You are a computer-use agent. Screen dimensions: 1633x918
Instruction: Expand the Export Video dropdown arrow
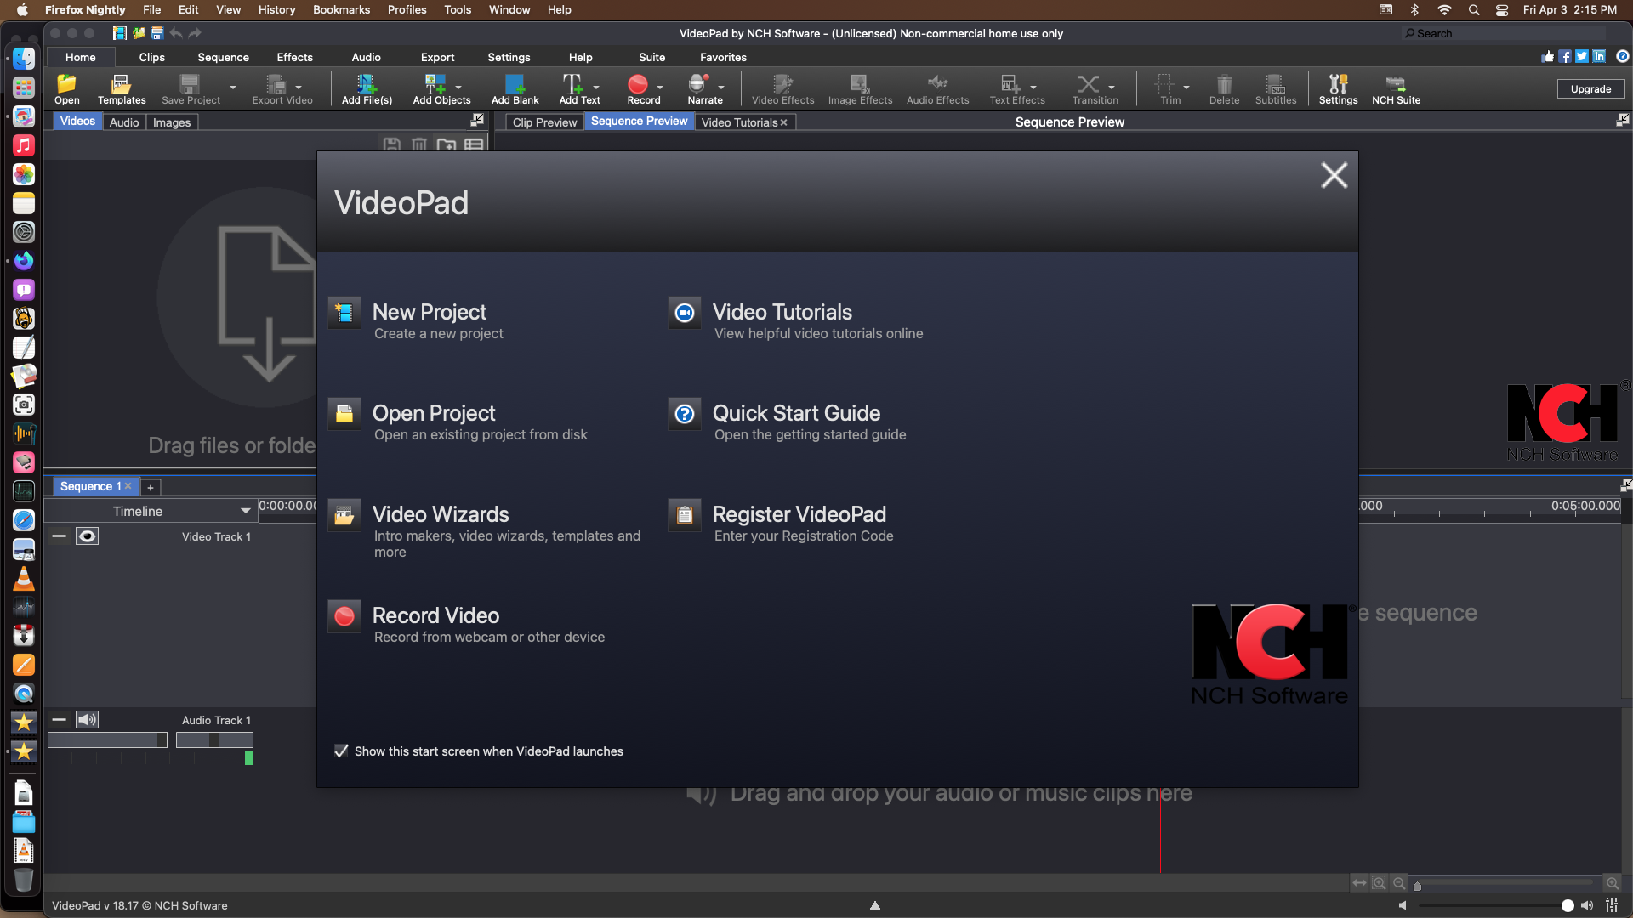(x=299, y=87)
